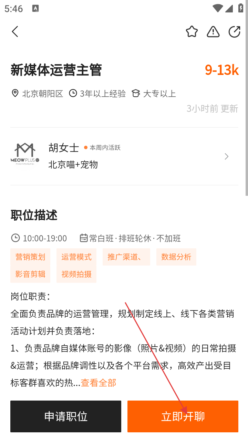Tap the location pin icon beside 北京朝阳区
This screenshot has width=248, height=442.
click(x=15, y=93)
